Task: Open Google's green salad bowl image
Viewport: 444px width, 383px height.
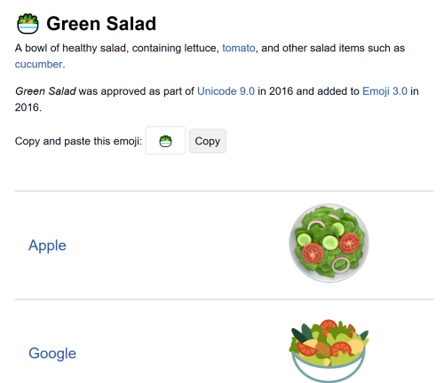Action: 329,350
